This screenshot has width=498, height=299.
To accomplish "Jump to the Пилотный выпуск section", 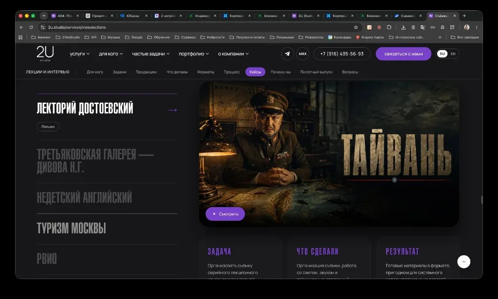I will point(316,72).
